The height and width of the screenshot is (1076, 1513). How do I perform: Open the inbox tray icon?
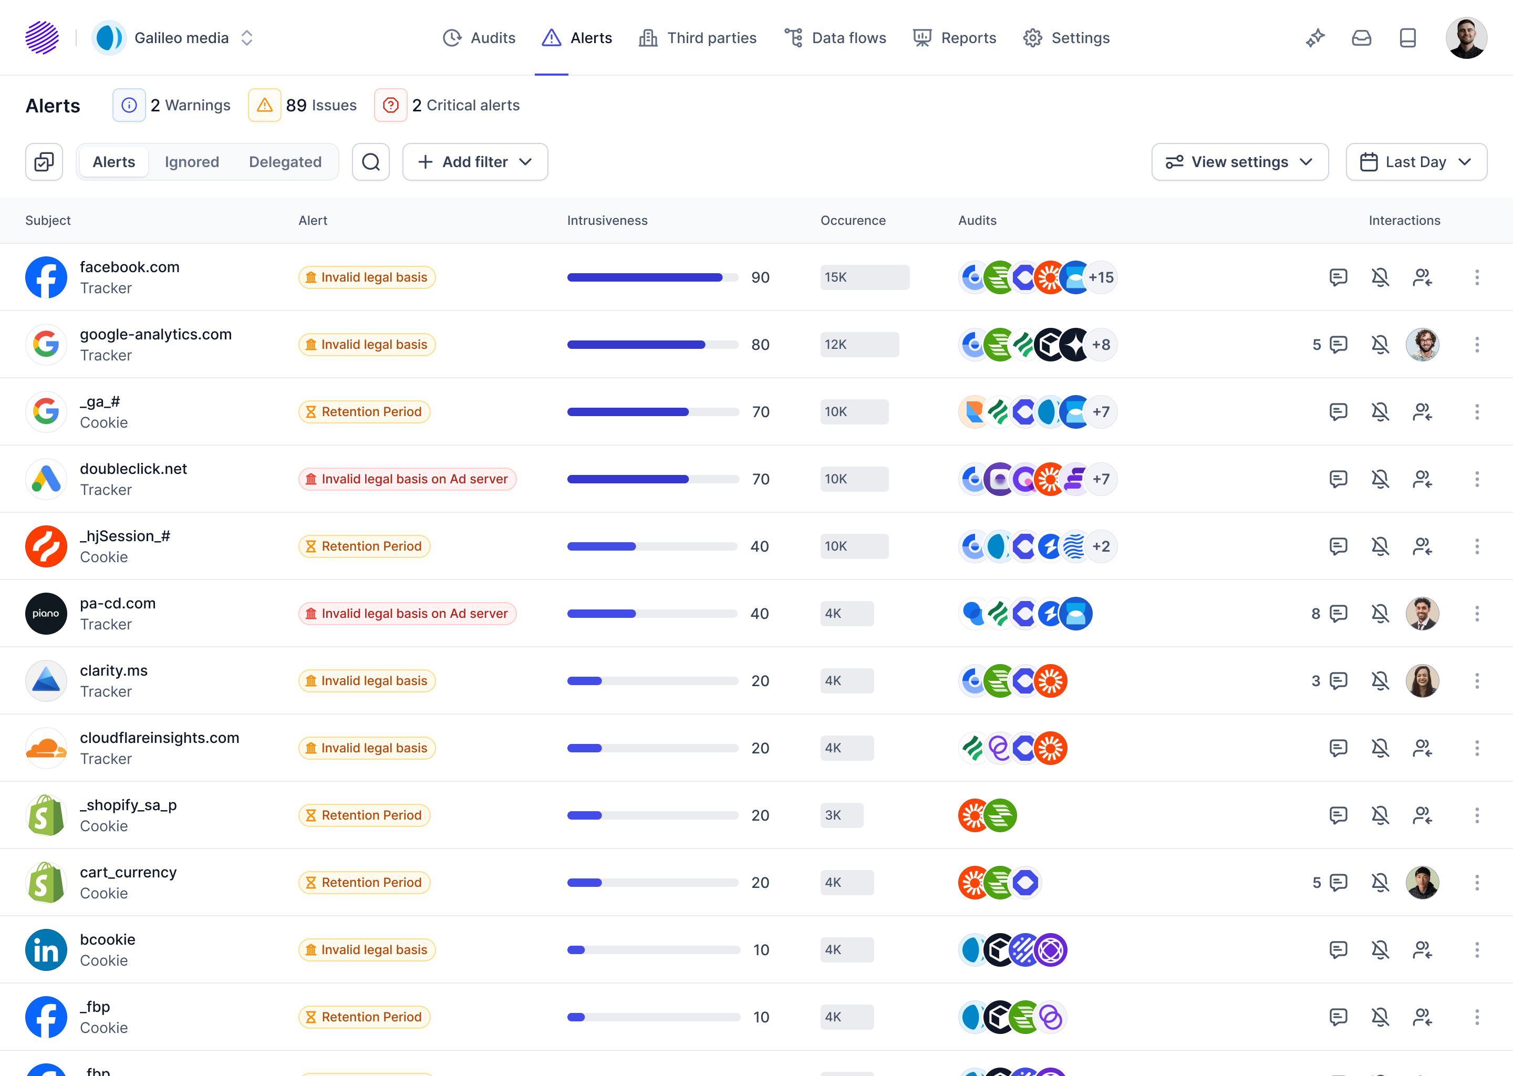tap(1361, 38)
